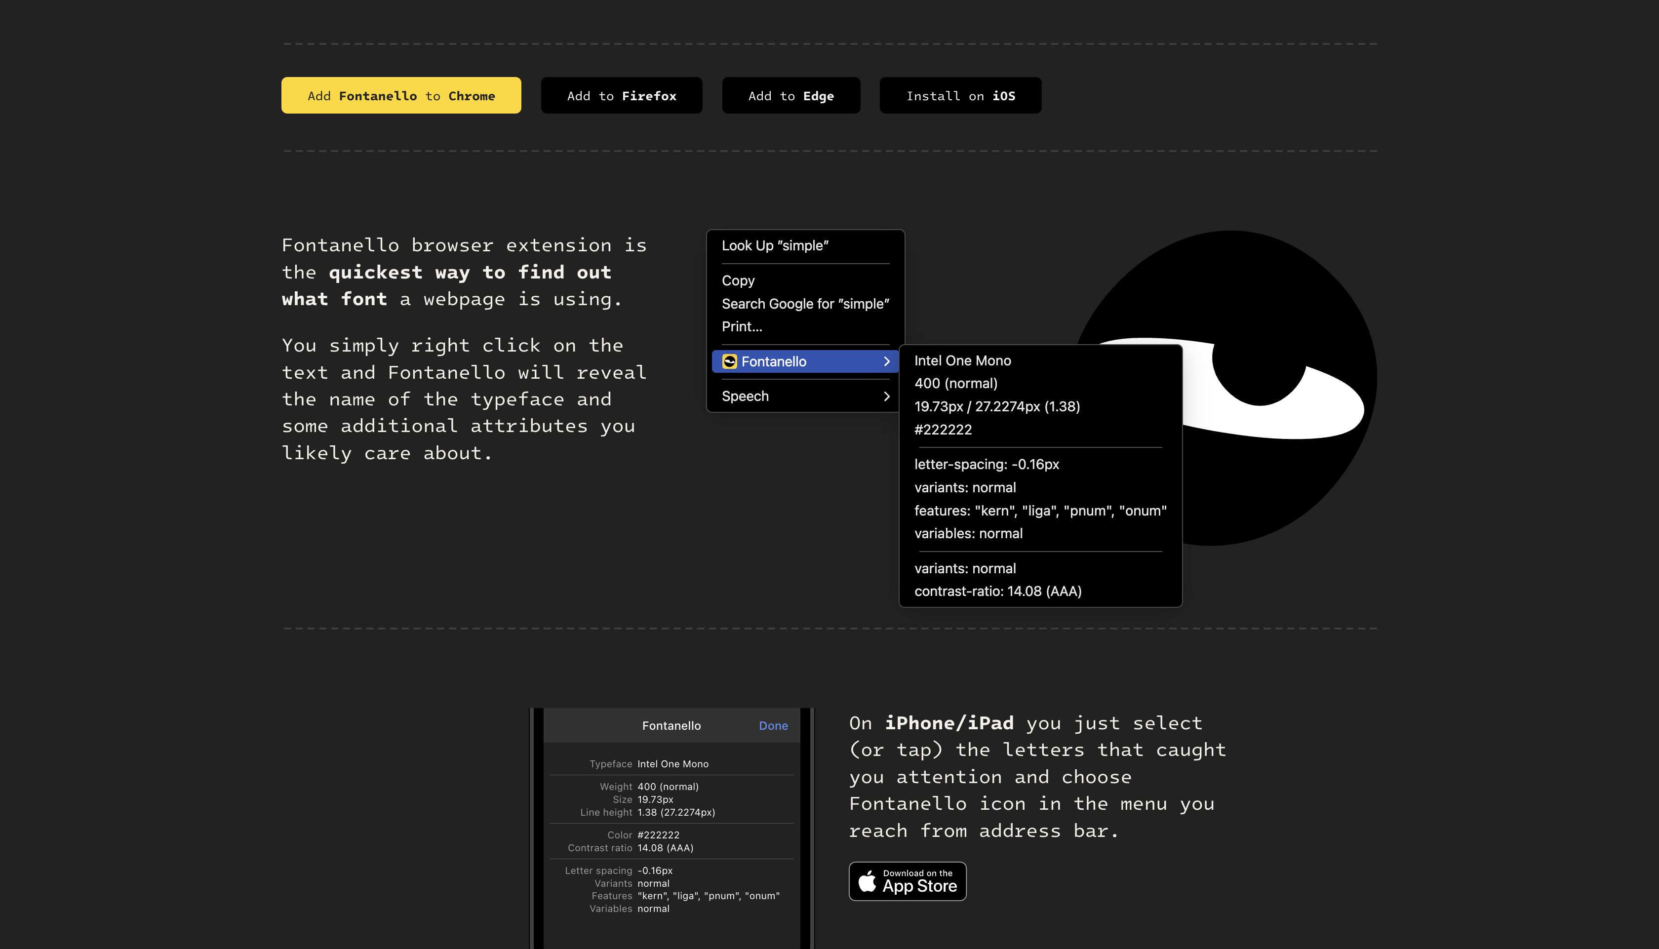Click the Fontanello smiley icon in context menu
Viewport: 1659px width, 949px height.
(729, 361)
